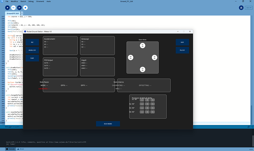Click the S1 fin indicator circle
The width and height of the screenshot is (254, 151).
[x=142, y=46]
